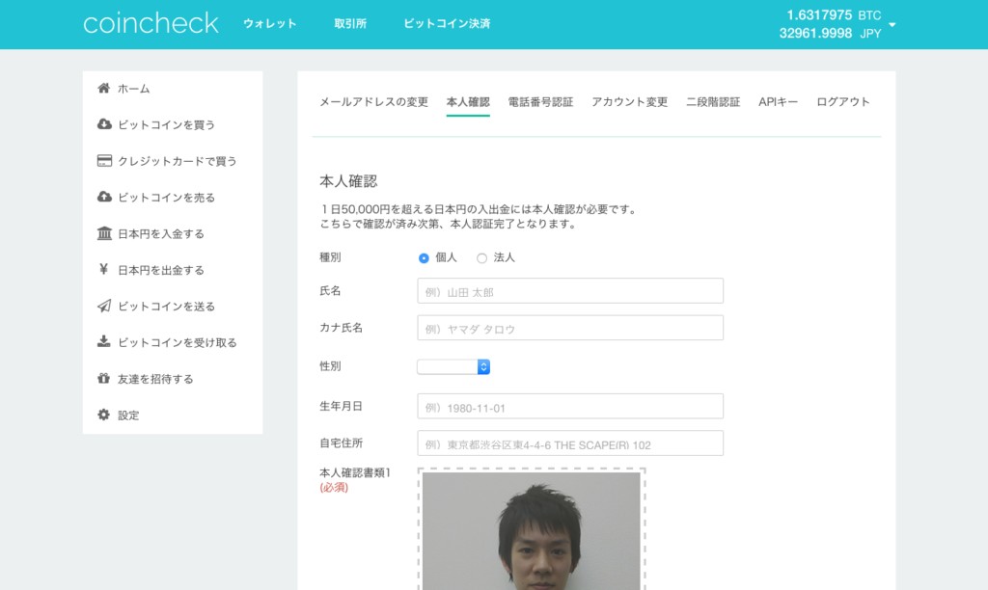Viewport: 988px width, 590px height.
Task: Click the credit card icon for クレジットカードで買う
Action: click(103, 160)
